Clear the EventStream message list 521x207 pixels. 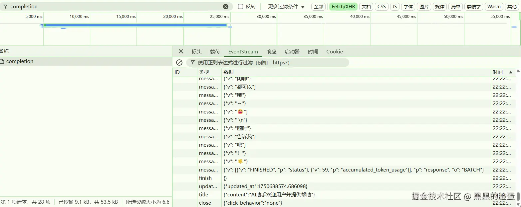(179, 62)
